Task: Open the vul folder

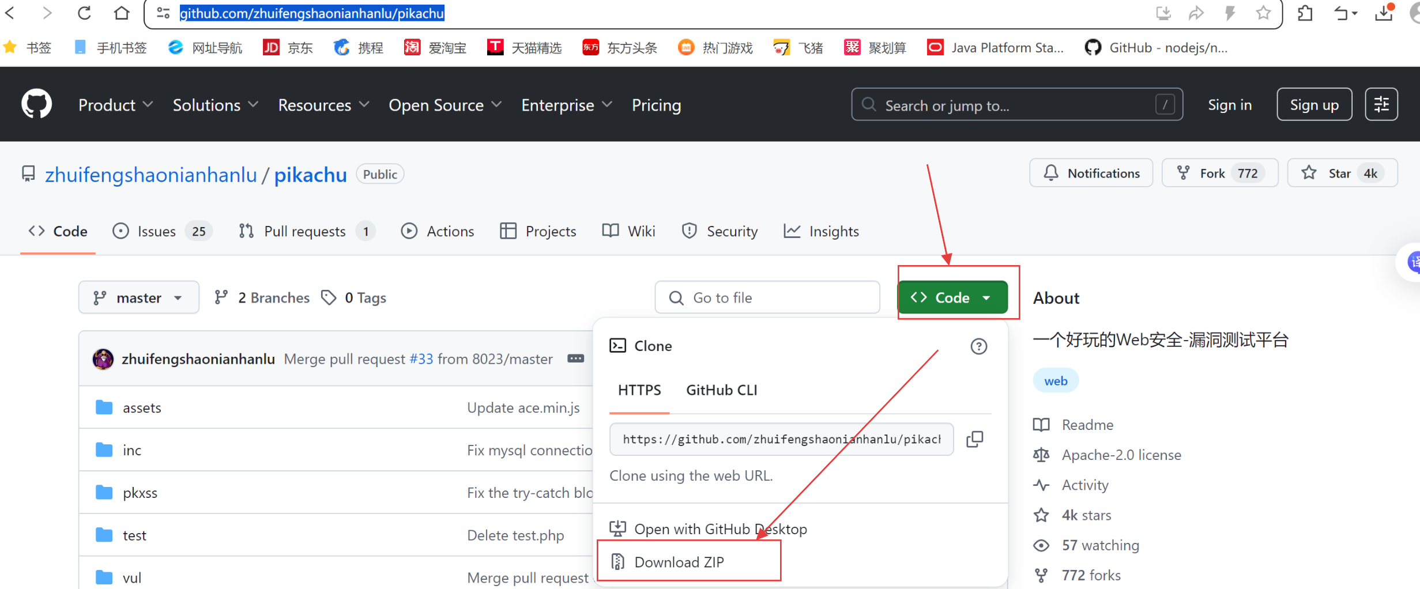Action: (132, 577)
